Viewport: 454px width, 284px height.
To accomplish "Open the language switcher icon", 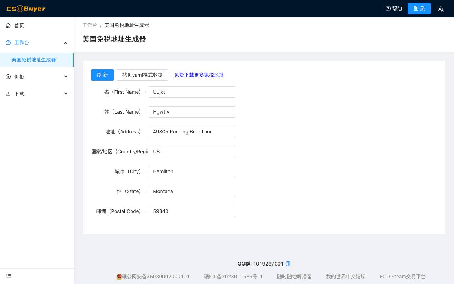I will (441, 9).
